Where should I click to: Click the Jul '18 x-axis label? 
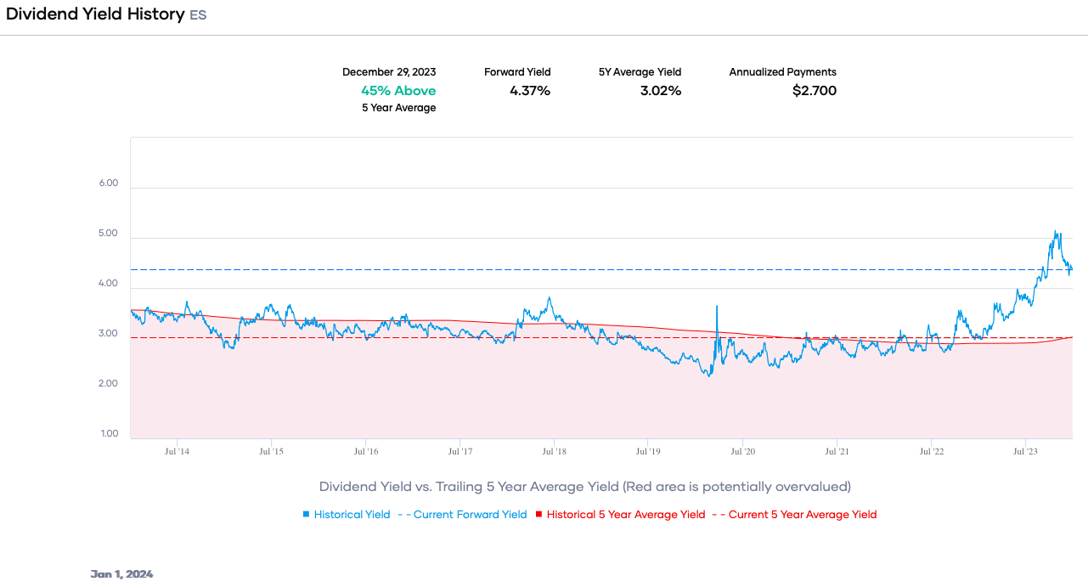[554, 452]
